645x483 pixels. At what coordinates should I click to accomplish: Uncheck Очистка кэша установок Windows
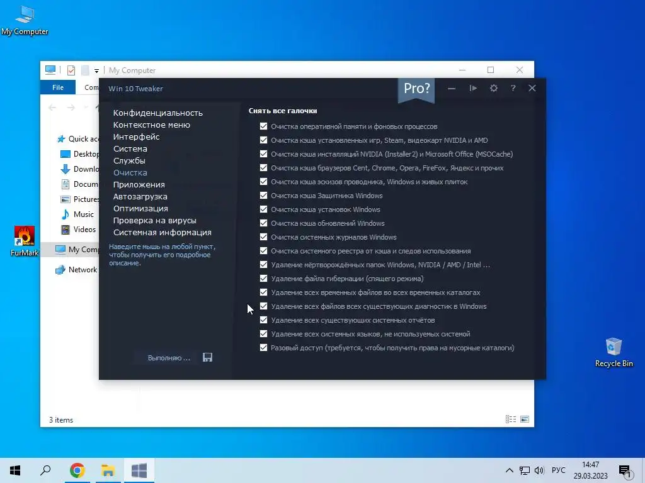point(264,209)
